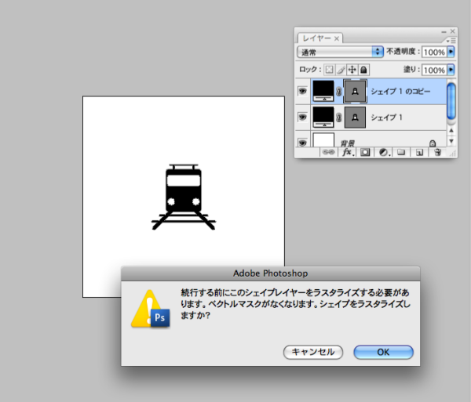
Task: Open the 不透明度 opacity slider arrow
Action: 451,52
